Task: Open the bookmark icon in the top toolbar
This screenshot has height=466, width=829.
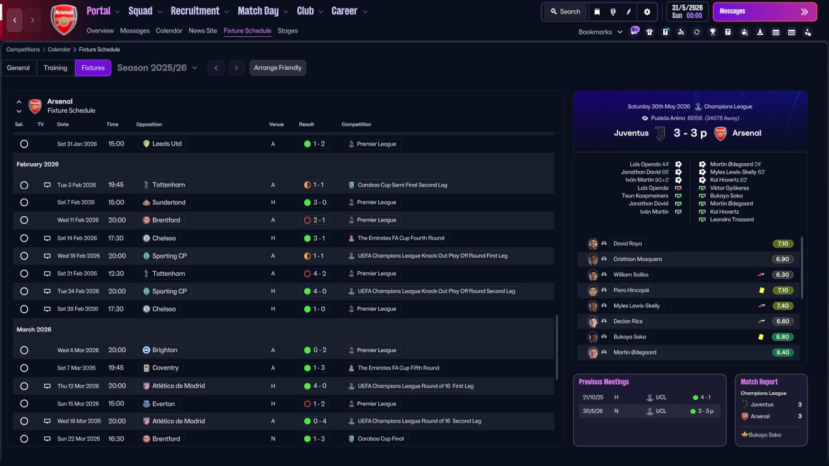Action: (597, 12)
